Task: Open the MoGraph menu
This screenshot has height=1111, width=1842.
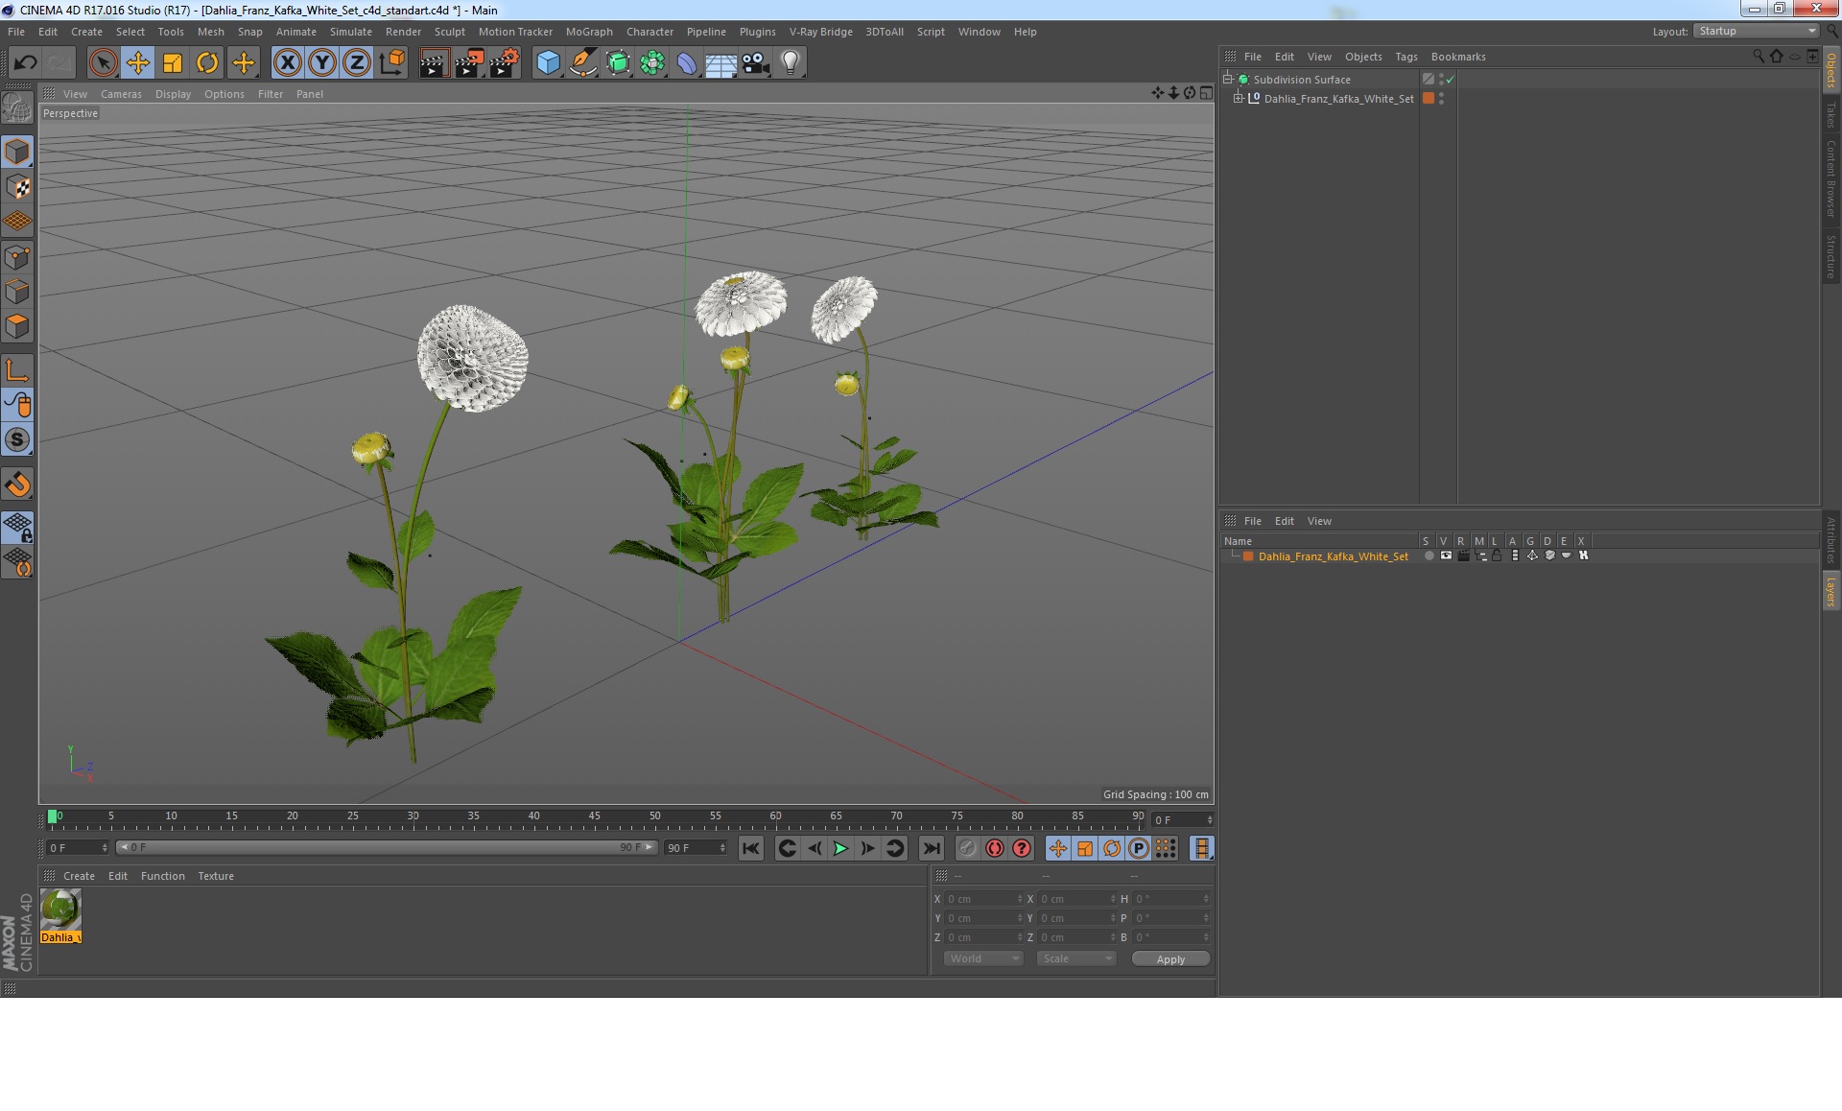Action: [x=589, y=32]
